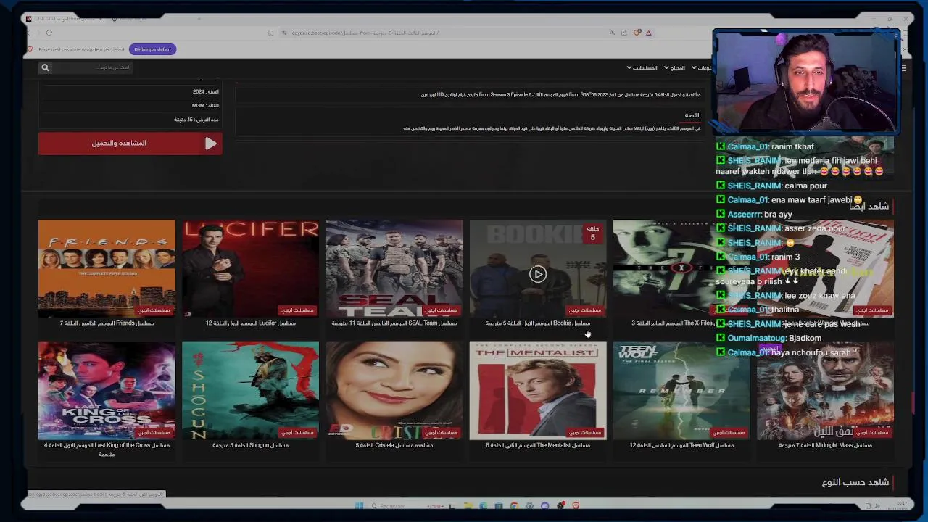This screenshot has width=928, height=522.
Task: Click the Friends episode 7 title link
Action: pyautogui.click(x=107, y=323)
